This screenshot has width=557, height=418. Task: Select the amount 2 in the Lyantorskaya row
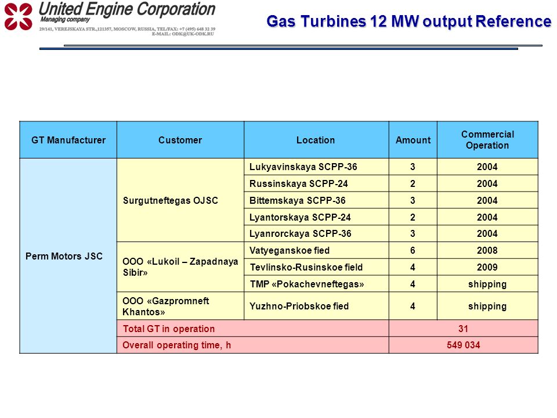pos(413,217)
